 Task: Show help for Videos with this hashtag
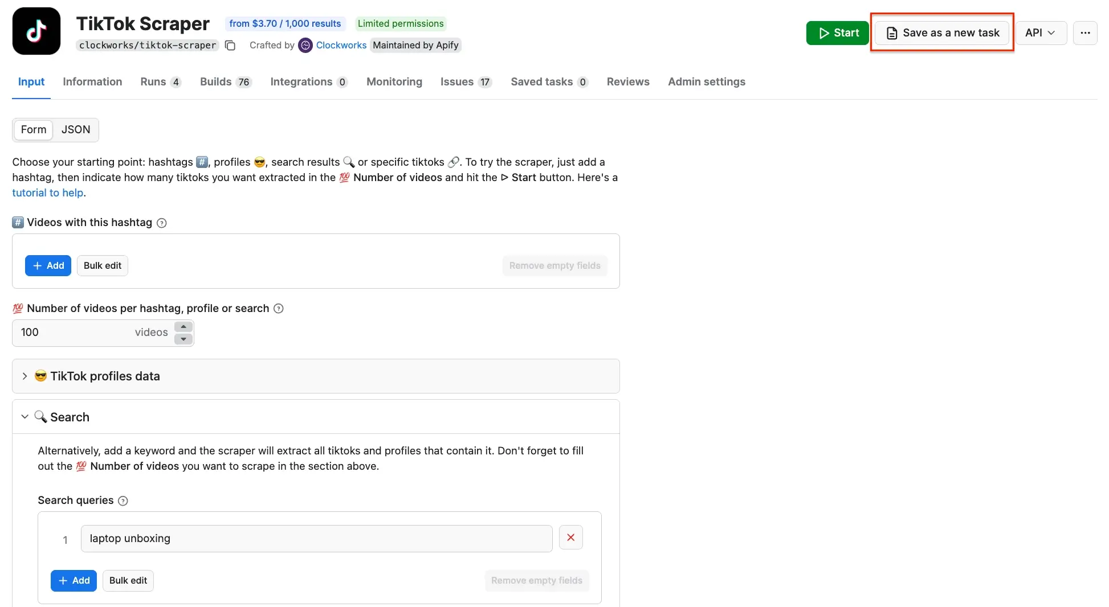pos(162,223)
